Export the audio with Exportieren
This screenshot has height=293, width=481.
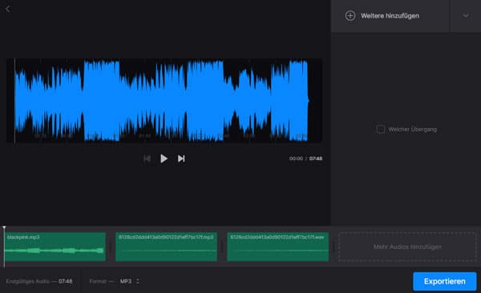[x=444, y=281]
